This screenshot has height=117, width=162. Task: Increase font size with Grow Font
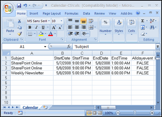(54, 27)
